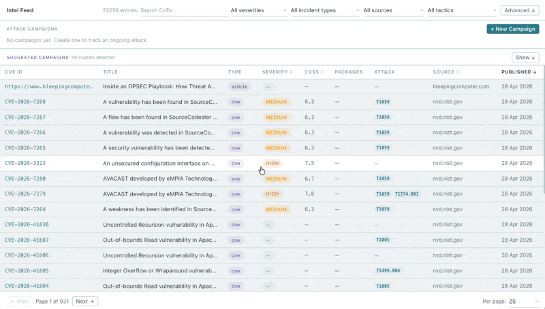Open CVE-2026-41604 entry link
545x309 pixels.
[27, 286]
